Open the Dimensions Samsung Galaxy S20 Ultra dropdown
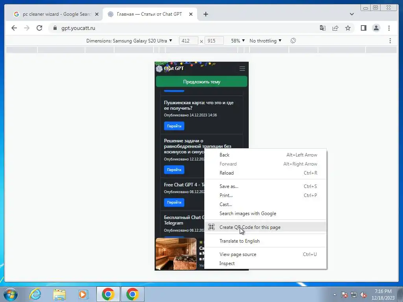The image size is (403, 302). tap(129, 41)
